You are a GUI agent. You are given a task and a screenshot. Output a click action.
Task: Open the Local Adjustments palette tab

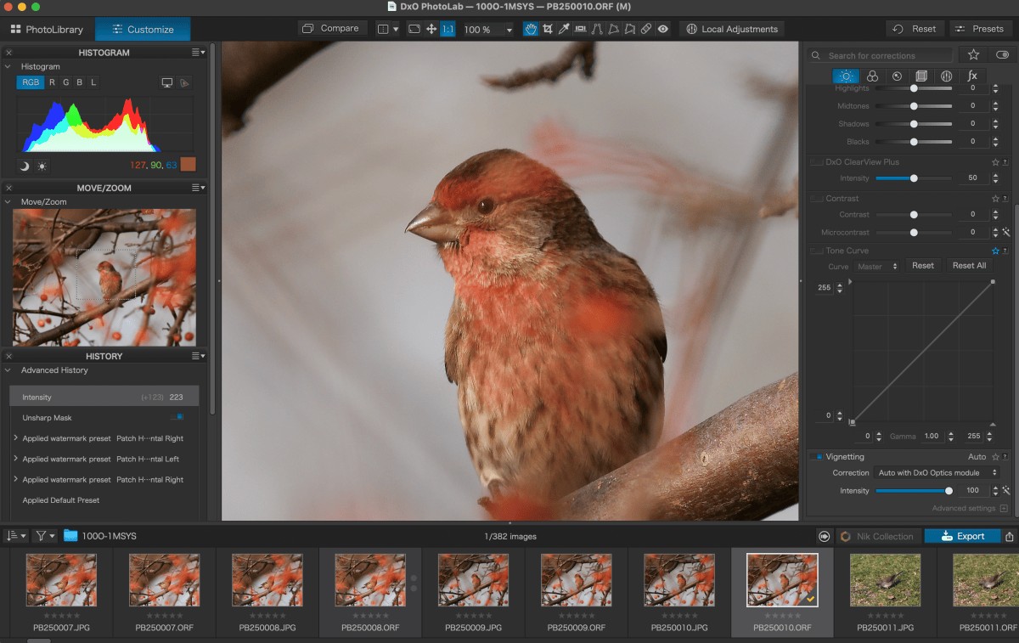click(x=946, y=76)
